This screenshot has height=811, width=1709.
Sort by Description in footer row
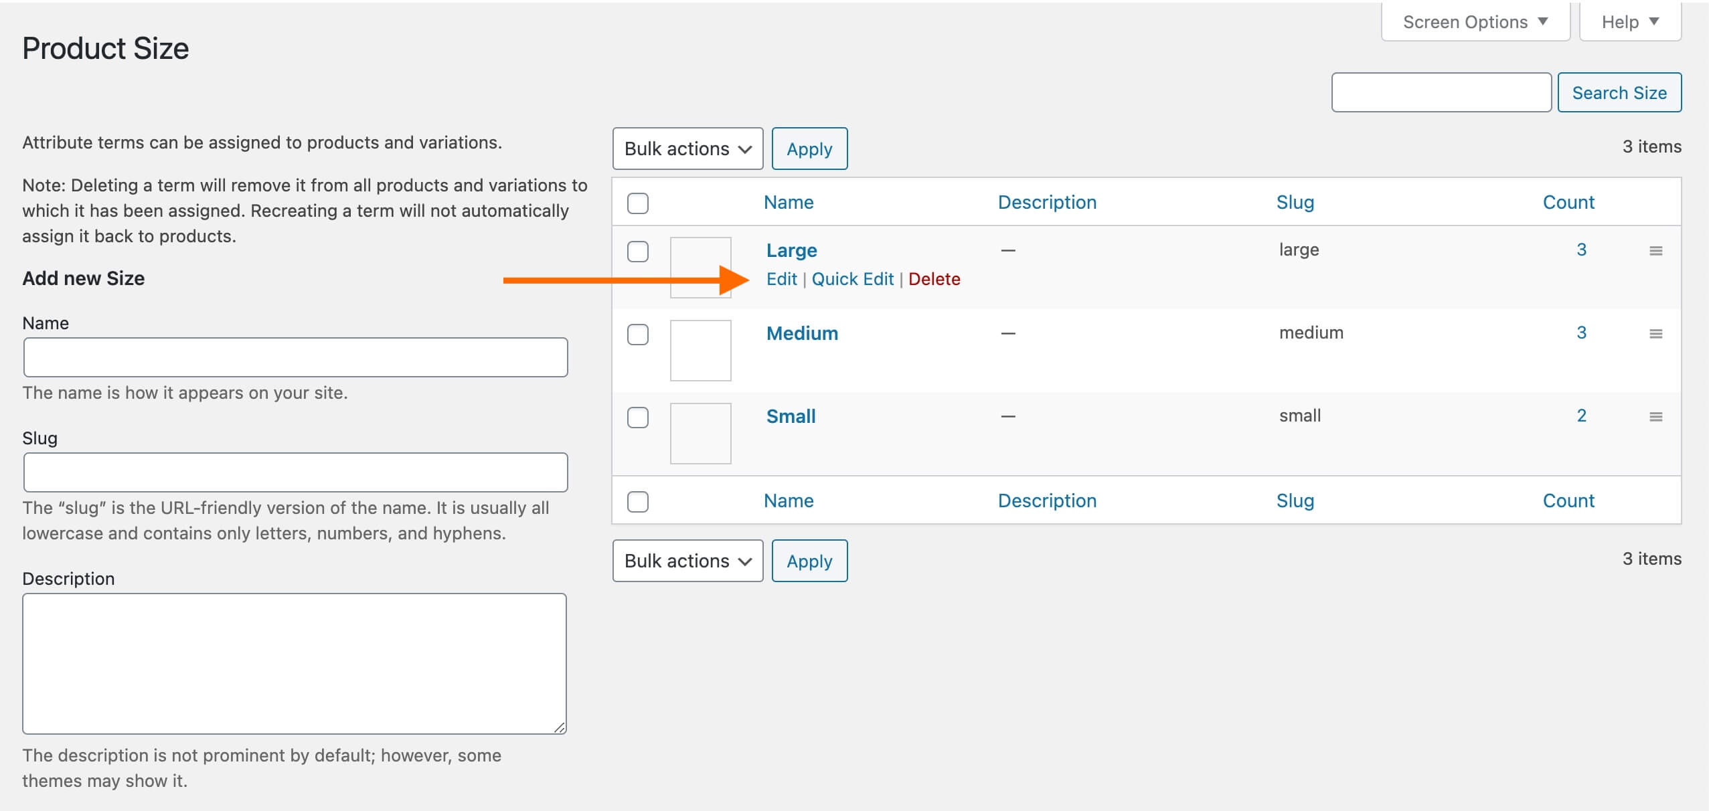coord(1047,501)
